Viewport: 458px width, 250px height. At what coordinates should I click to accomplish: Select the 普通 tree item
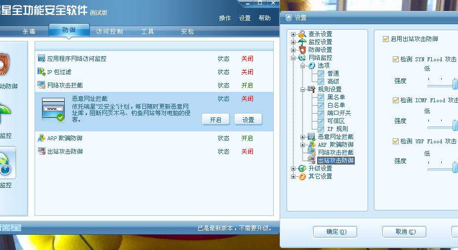click(x=333, y=73)
